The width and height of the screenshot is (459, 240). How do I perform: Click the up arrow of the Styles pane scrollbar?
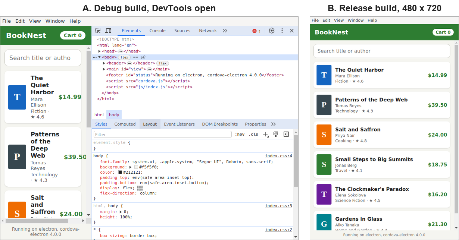296,132
